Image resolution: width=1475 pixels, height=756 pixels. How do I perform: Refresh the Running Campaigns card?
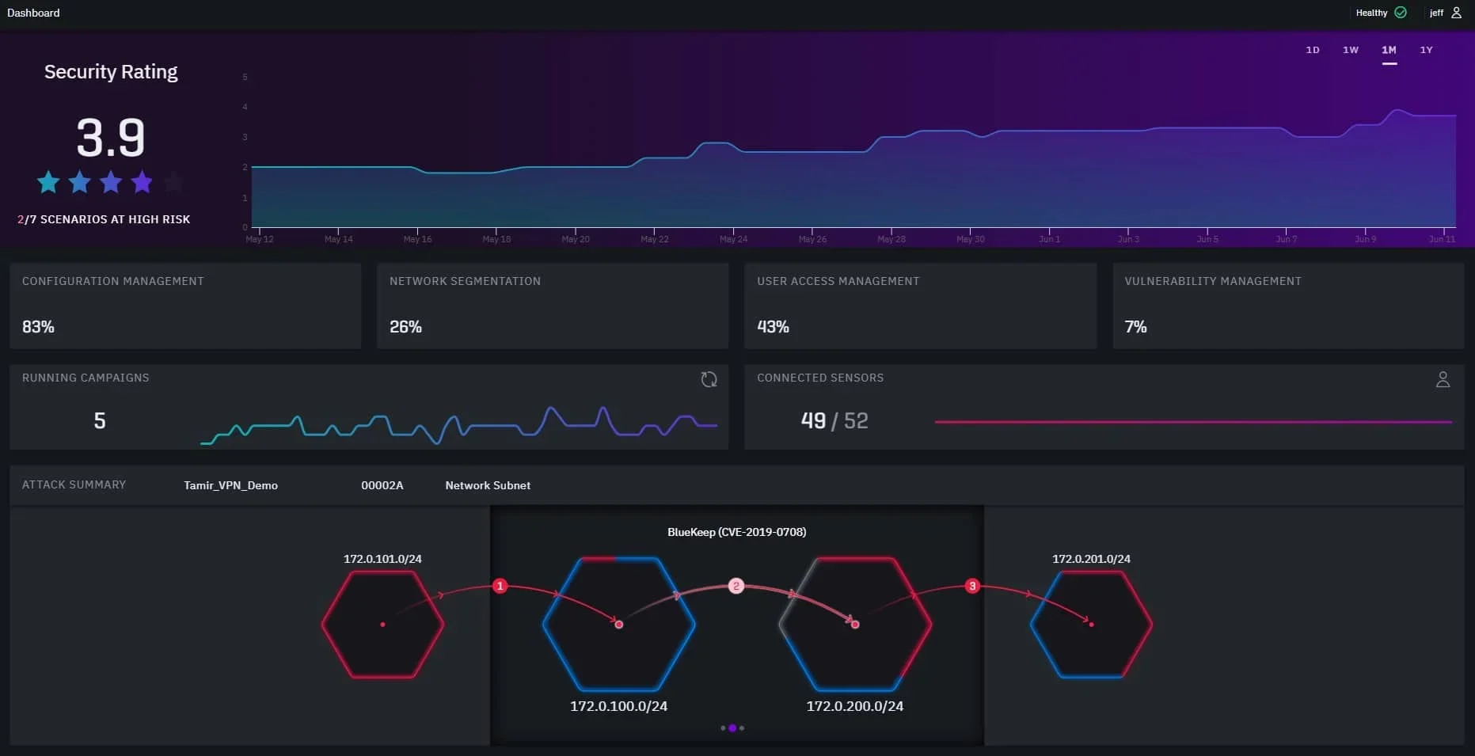[x=709, y=379]
